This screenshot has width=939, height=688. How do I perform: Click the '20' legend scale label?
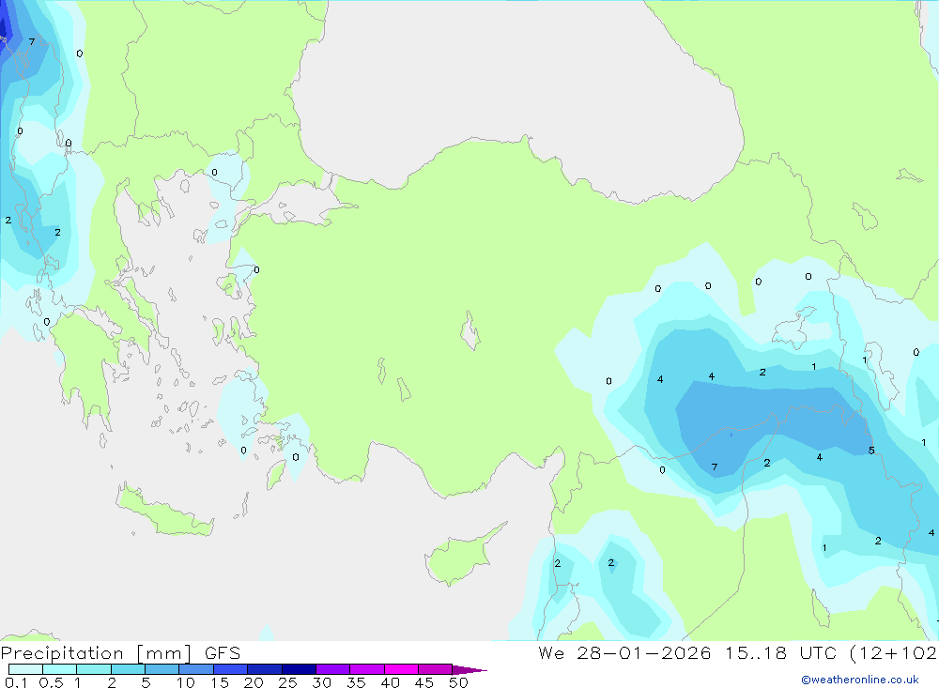point(254,682)
